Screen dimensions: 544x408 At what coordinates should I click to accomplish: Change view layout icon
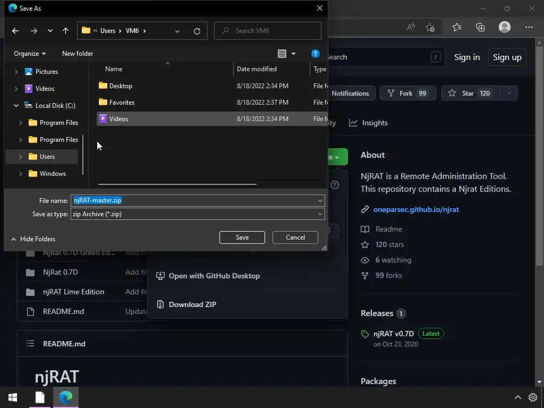coord(282,54)
